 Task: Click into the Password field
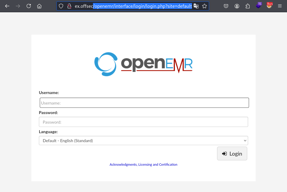pyautogui.click(x=143, y=122)
